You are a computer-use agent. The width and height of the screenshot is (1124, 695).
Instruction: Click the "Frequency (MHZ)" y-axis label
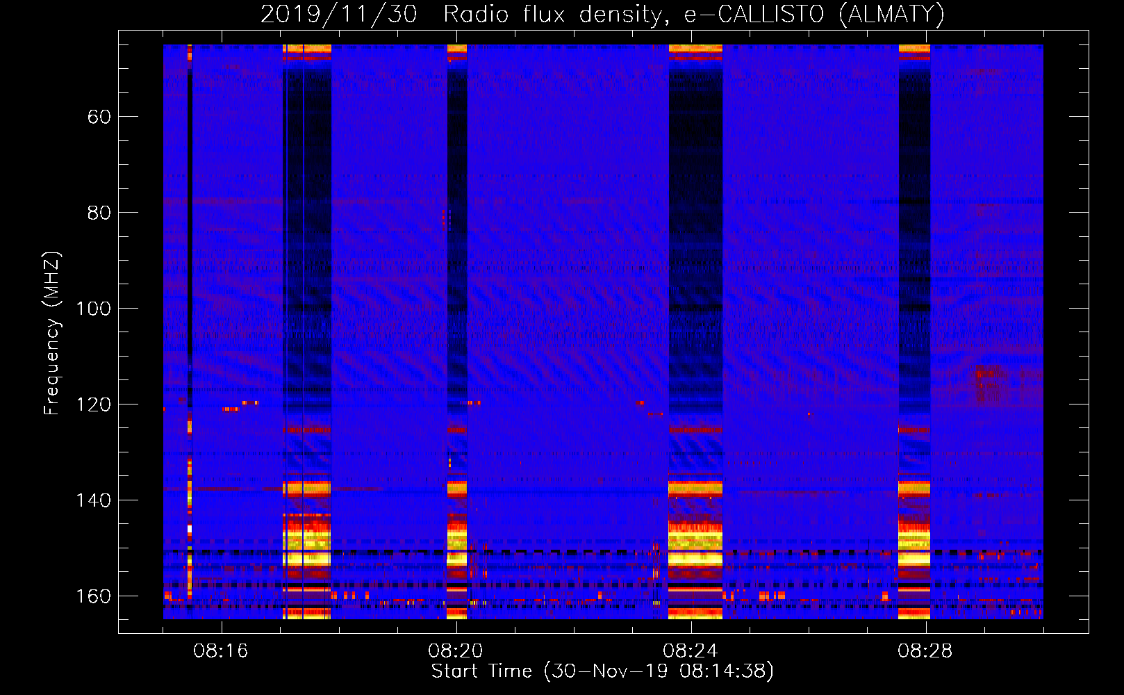(52, 334)
